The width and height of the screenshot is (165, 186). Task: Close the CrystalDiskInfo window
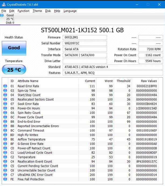tap(159, 5)
